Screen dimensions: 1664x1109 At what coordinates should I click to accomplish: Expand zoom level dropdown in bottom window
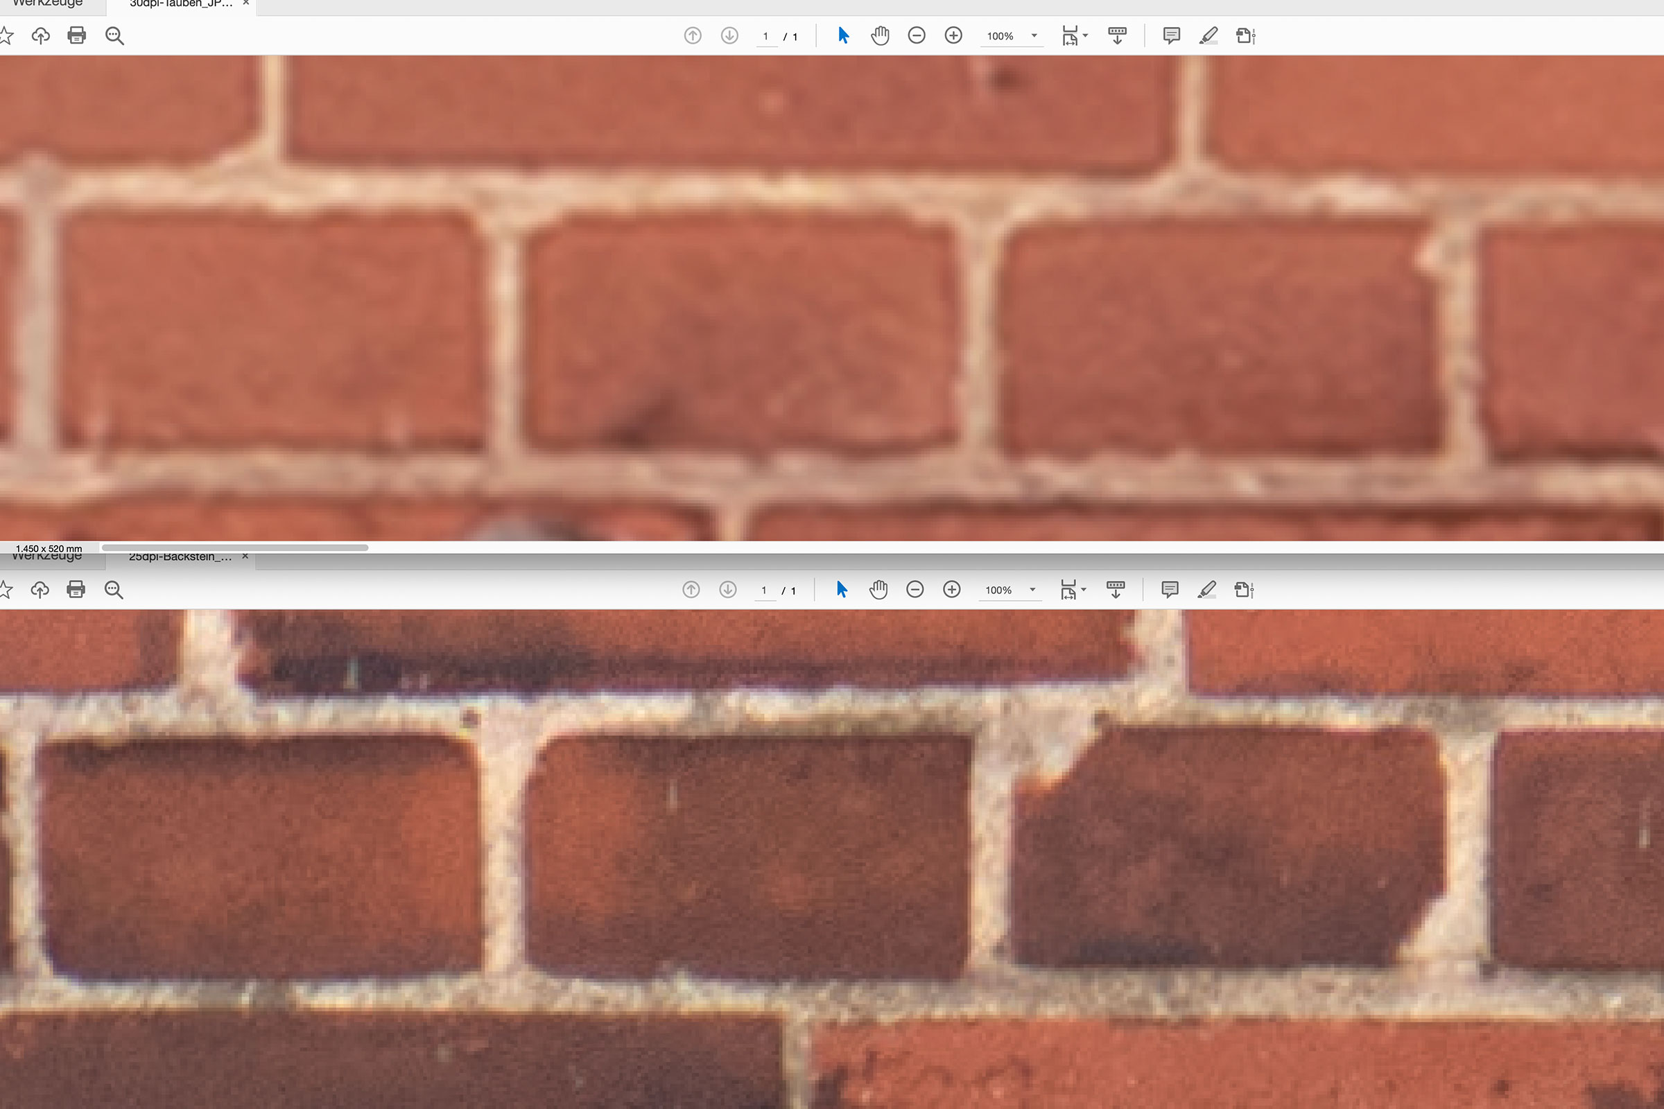1032,589
